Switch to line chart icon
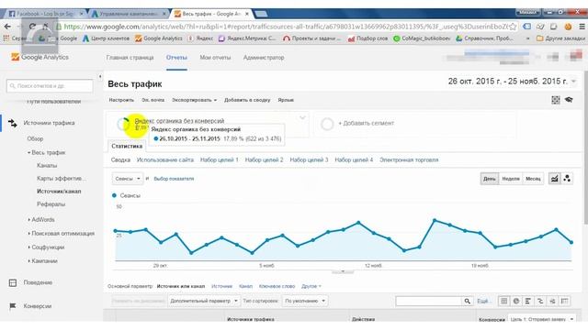This screenshot has width=588, height=330. [x=554, y=179]
